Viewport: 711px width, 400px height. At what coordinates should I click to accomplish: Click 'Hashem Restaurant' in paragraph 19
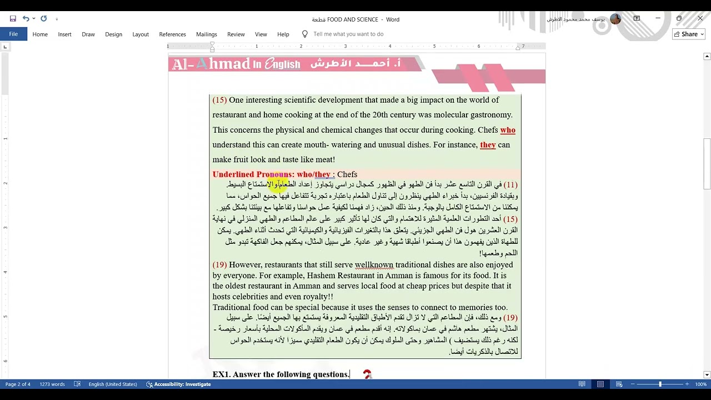[x=341, y=276]
